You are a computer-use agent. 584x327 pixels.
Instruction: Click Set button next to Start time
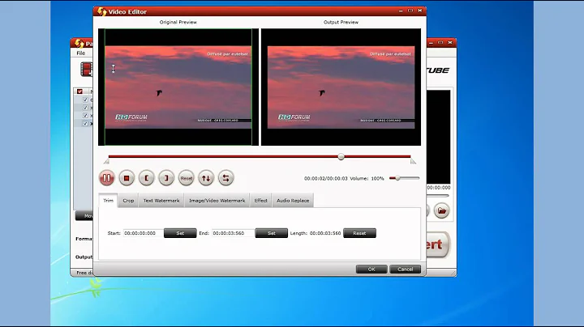click(x=180, y=233)
